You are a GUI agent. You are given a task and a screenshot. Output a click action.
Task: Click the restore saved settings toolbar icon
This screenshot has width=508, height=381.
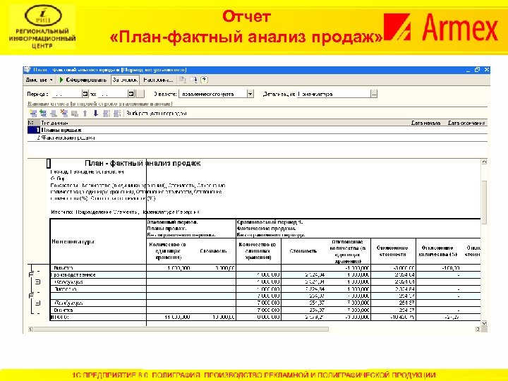183,80
